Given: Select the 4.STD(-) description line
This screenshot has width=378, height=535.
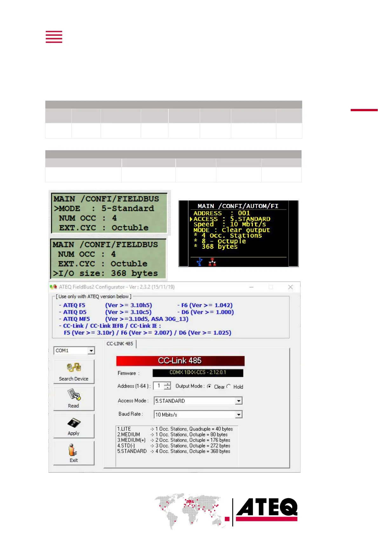Looking at the screenshot, I should tap(174, 446).
